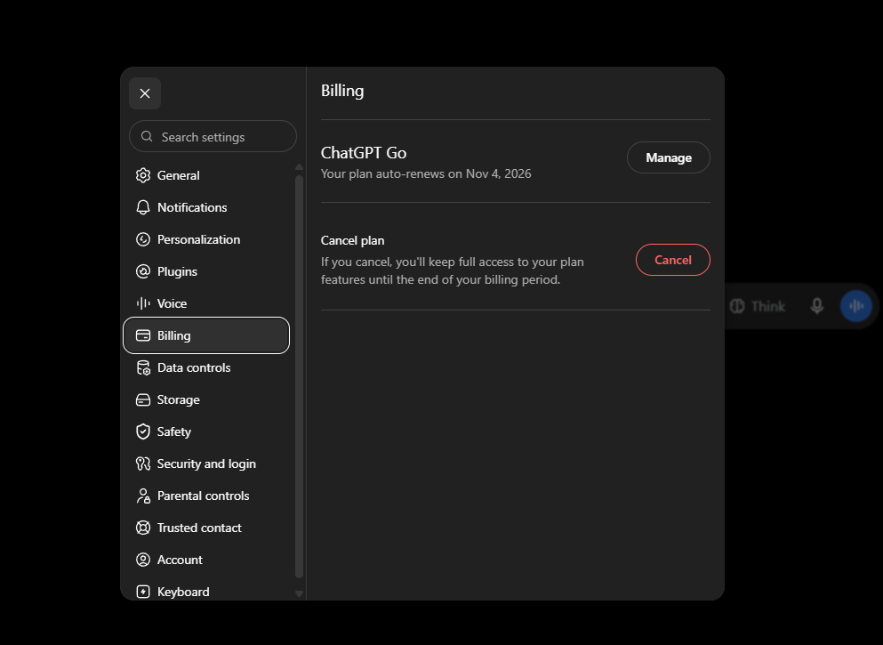Click the Voice waveform icon in the sidebar
The image size is (883, 645).
(x=143, y=303)
